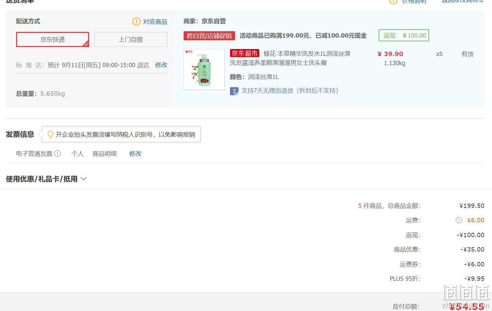Click 颜色：润泽丝滑1L attribute

tap(254, 77)
